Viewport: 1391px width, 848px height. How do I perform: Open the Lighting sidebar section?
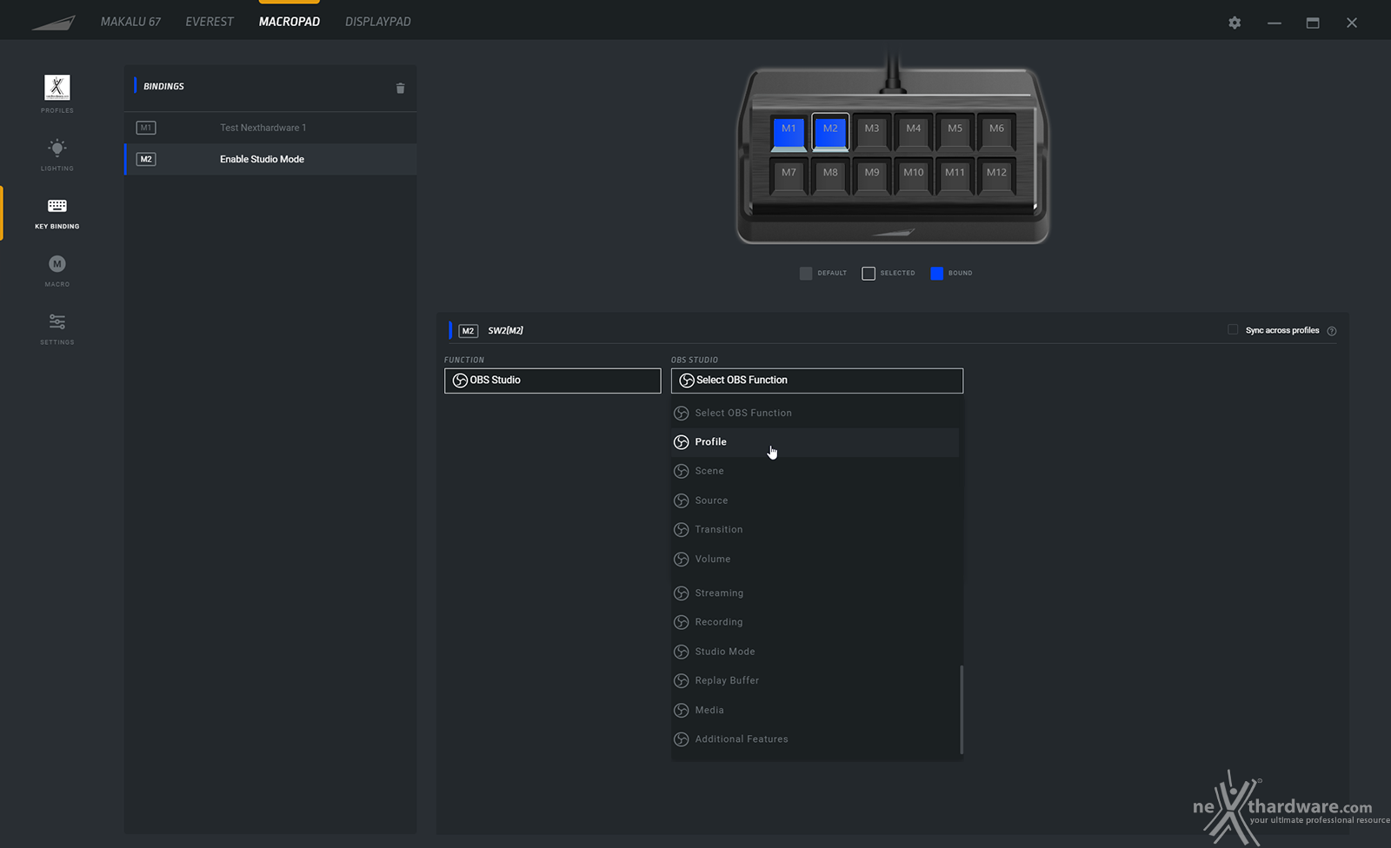click(x=57, y=154)
